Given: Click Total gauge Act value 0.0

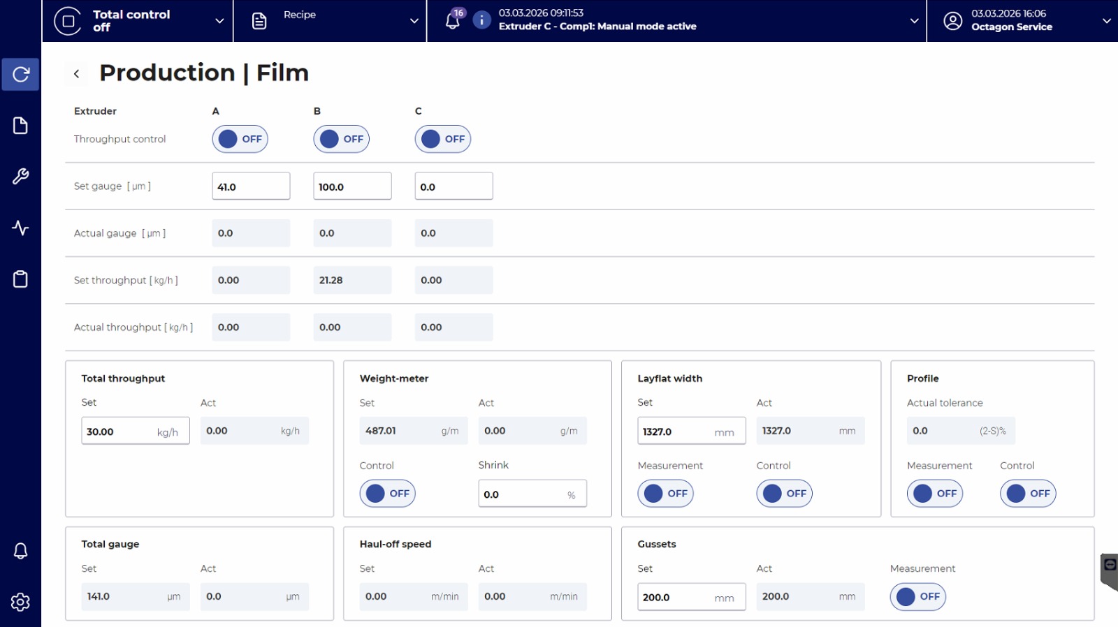Looking at the screenshot, I should click(x=254, y=597).
